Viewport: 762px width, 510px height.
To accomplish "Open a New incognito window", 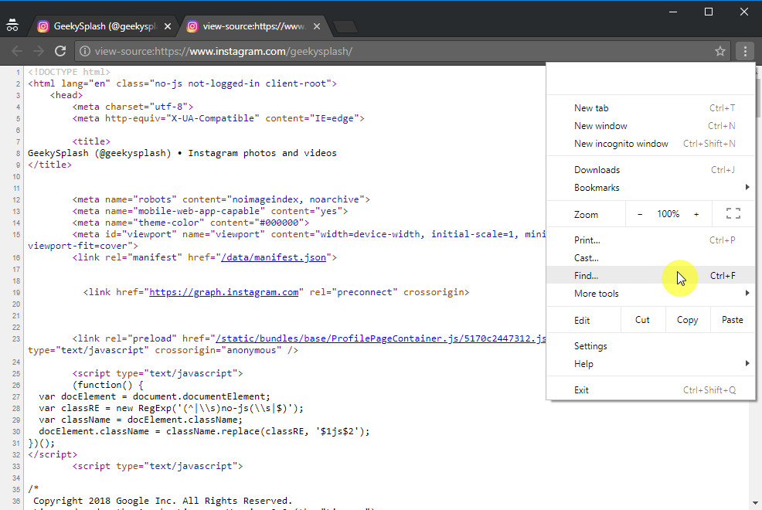I will [x=651, y=144].
